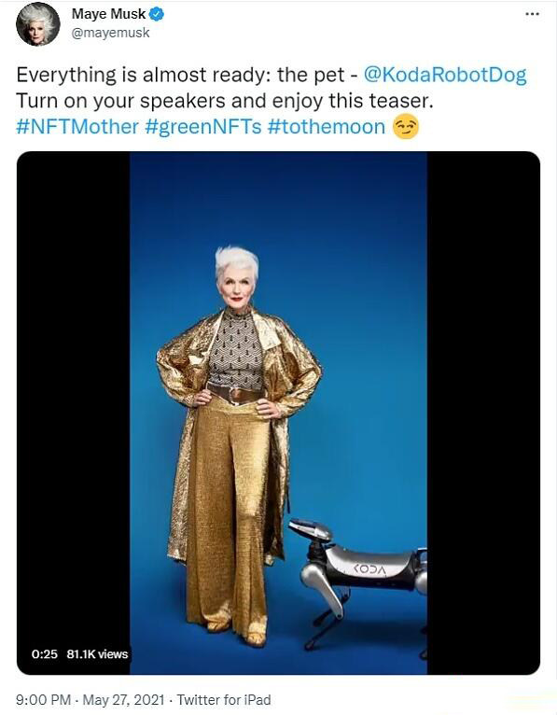
Task: Open the @KodaRobotDog mention
Action: pyautogui.click(x=445, y=76)
